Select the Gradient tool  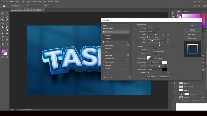click(x=7, y=30)
